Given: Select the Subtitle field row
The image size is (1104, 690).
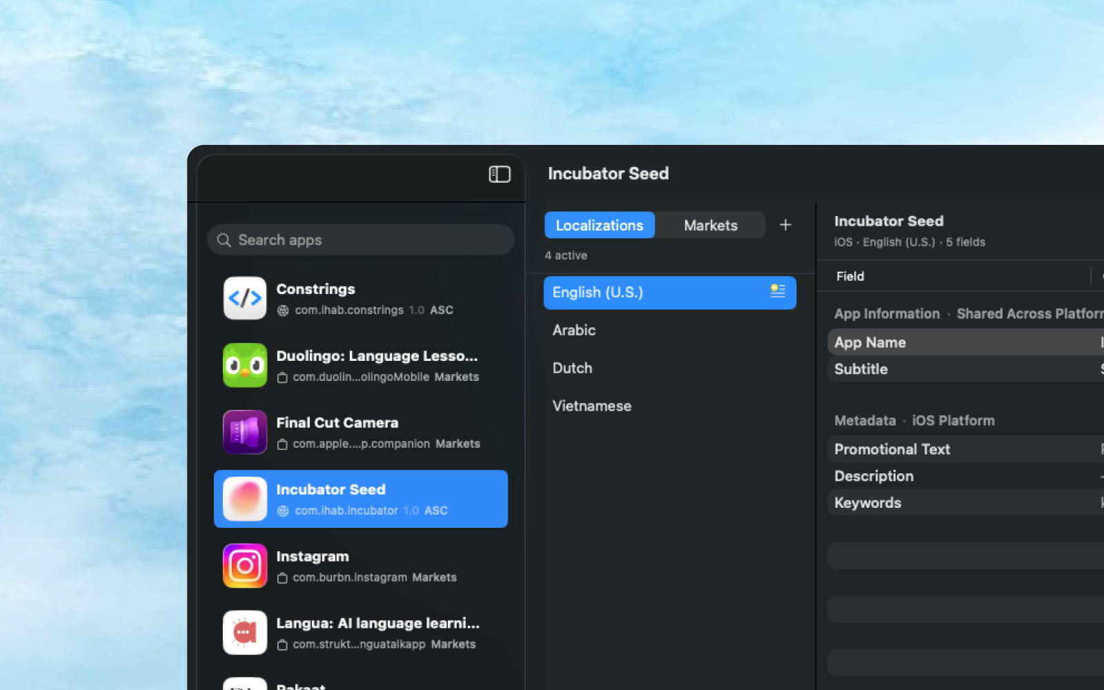Looking at the screenshot, I should pyautogui.click(x=966, y=369).
